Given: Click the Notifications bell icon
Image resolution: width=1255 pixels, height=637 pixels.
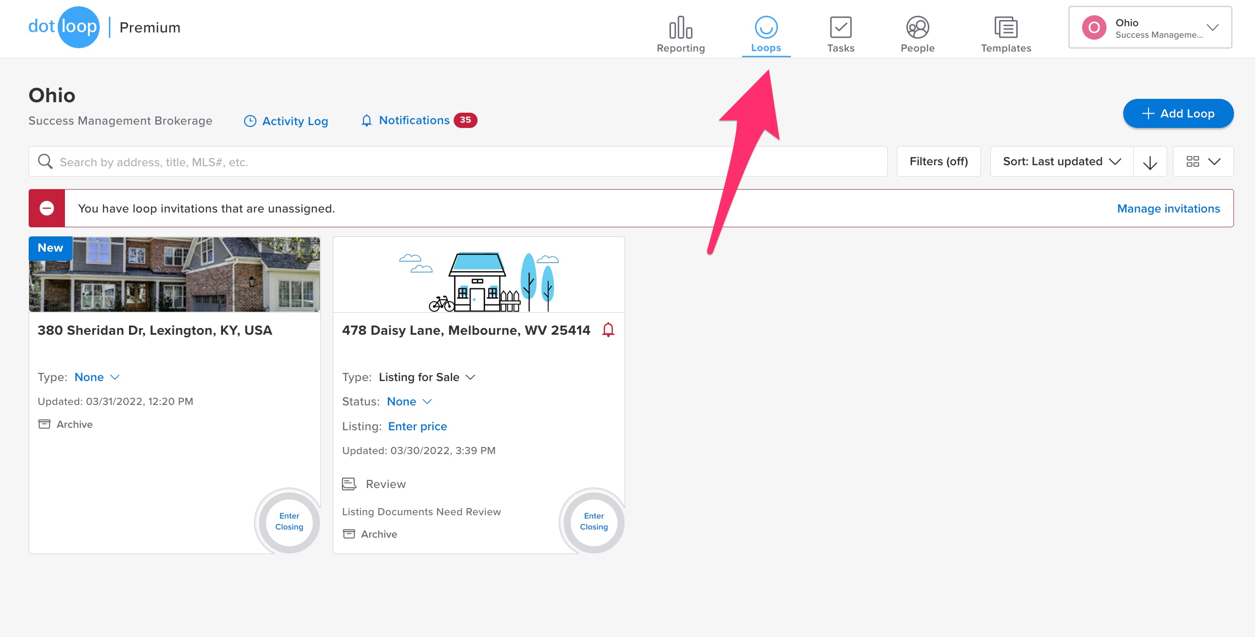Looking at the screenshot, I should (366, 120).
